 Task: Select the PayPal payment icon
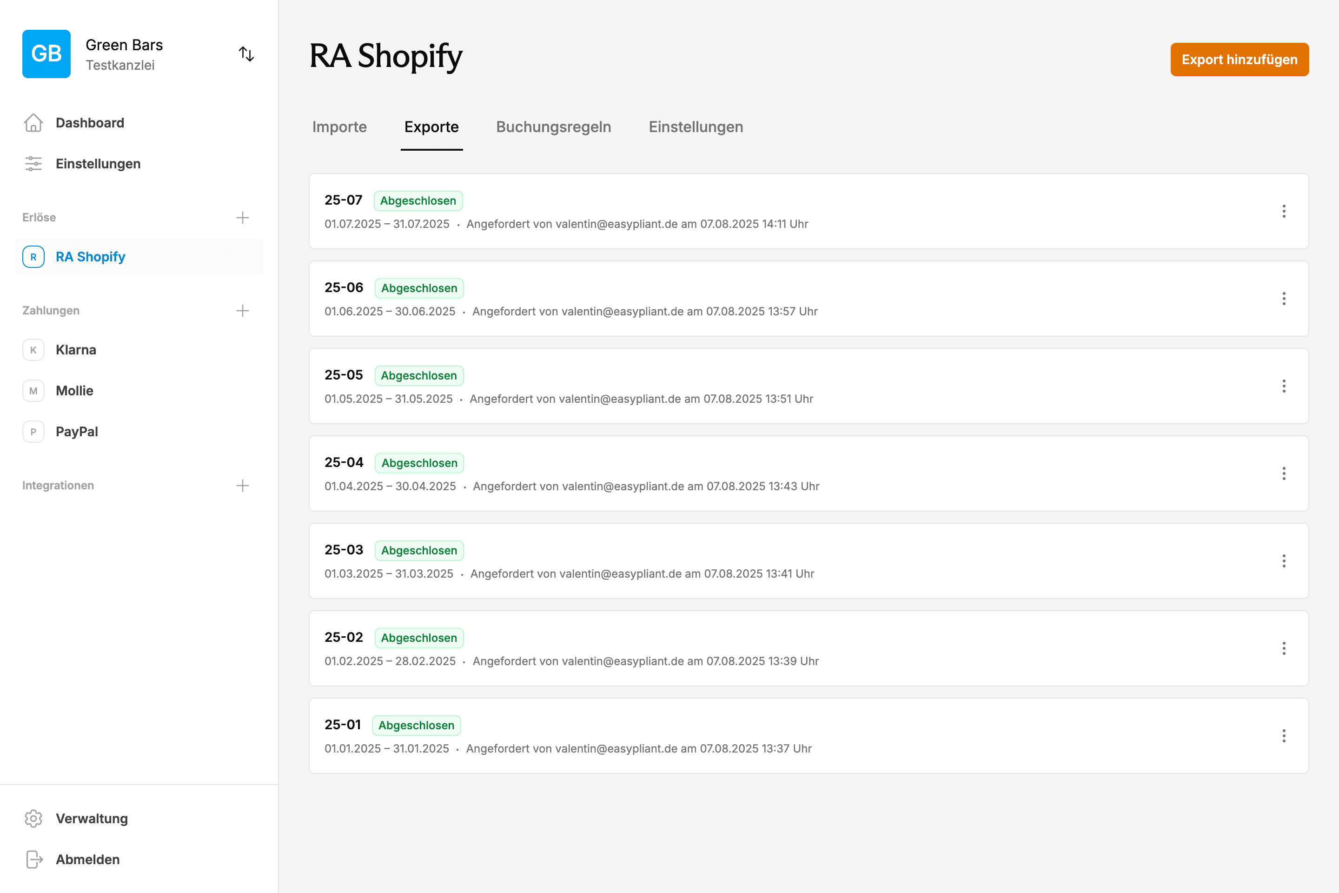pos(33,431)
